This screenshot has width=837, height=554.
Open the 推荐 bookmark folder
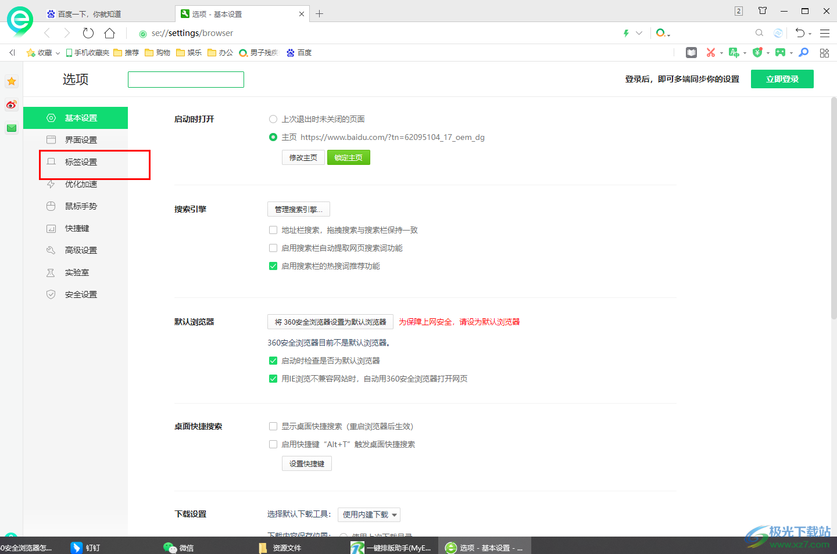[x=126, y=53]
